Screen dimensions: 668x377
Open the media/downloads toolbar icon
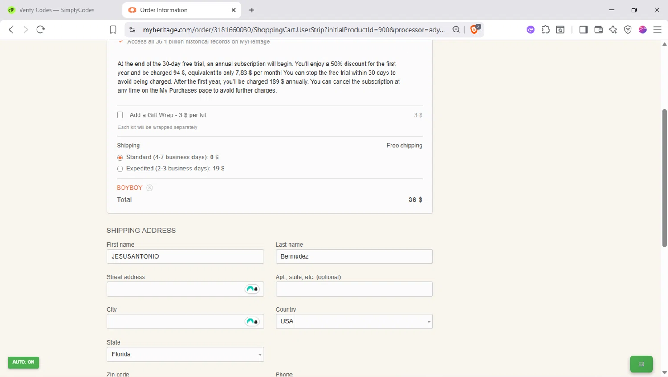click(560, 30)
